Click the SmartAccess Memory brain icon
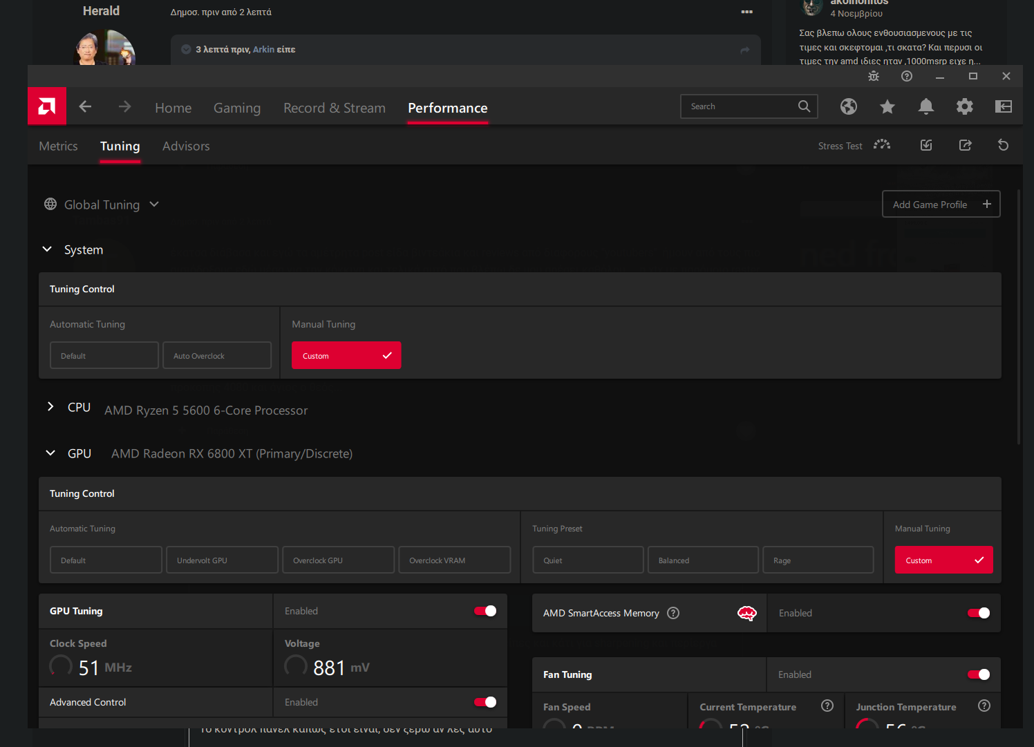The height and width of the screenshot is (747, 1034). [747, 613]
